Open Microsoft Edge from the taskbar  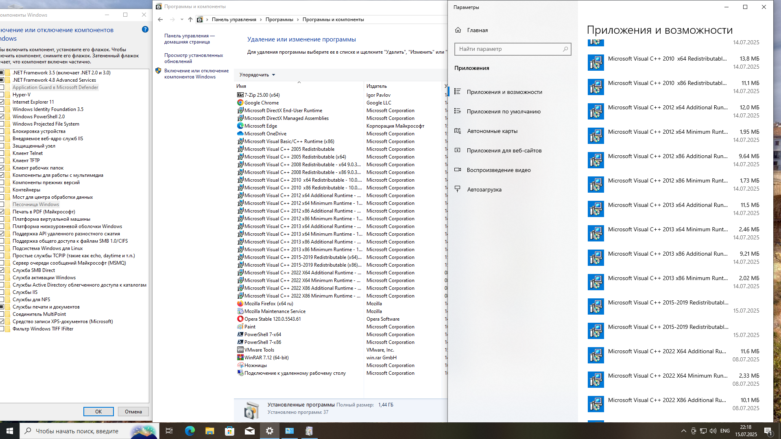(x=190, y=431)
